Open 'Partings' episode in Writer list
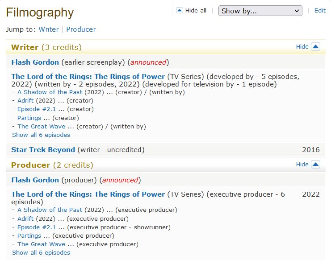The image size is (331, 264). click(29, 118)
